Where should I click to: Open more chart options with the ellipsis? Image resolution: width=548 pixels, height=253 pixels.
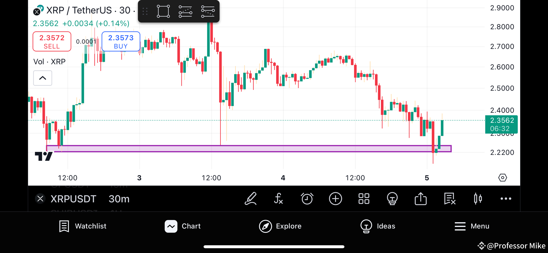pyautogui.click(x=505, y=199)
